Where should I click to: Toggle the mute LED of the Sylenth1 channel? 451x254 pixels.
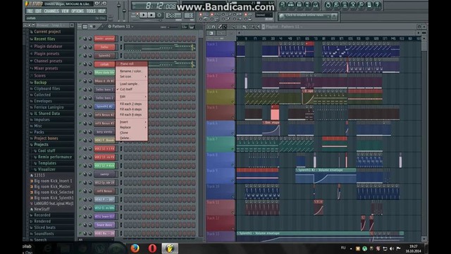point(80,55)
